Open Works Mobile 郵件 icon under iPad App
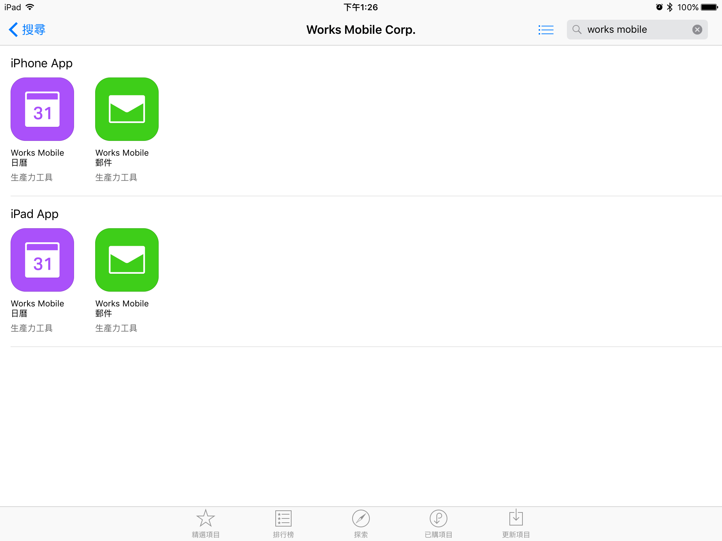 (127, 260)
